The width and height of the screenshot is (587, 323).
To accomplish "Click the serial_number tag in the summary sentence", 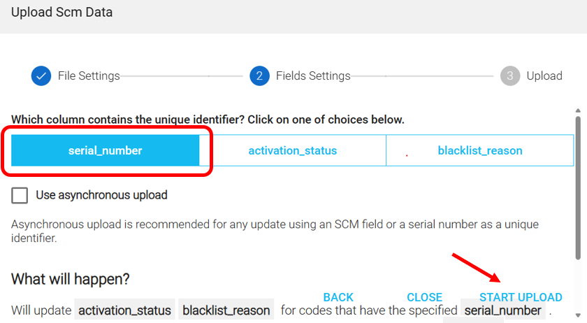I will (x=503, y=310).
